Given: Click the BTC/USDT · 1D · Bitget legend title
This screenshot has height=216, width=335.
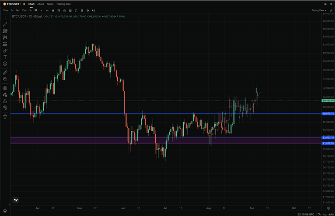Looking at the screenshot, I should coord(27,16).
